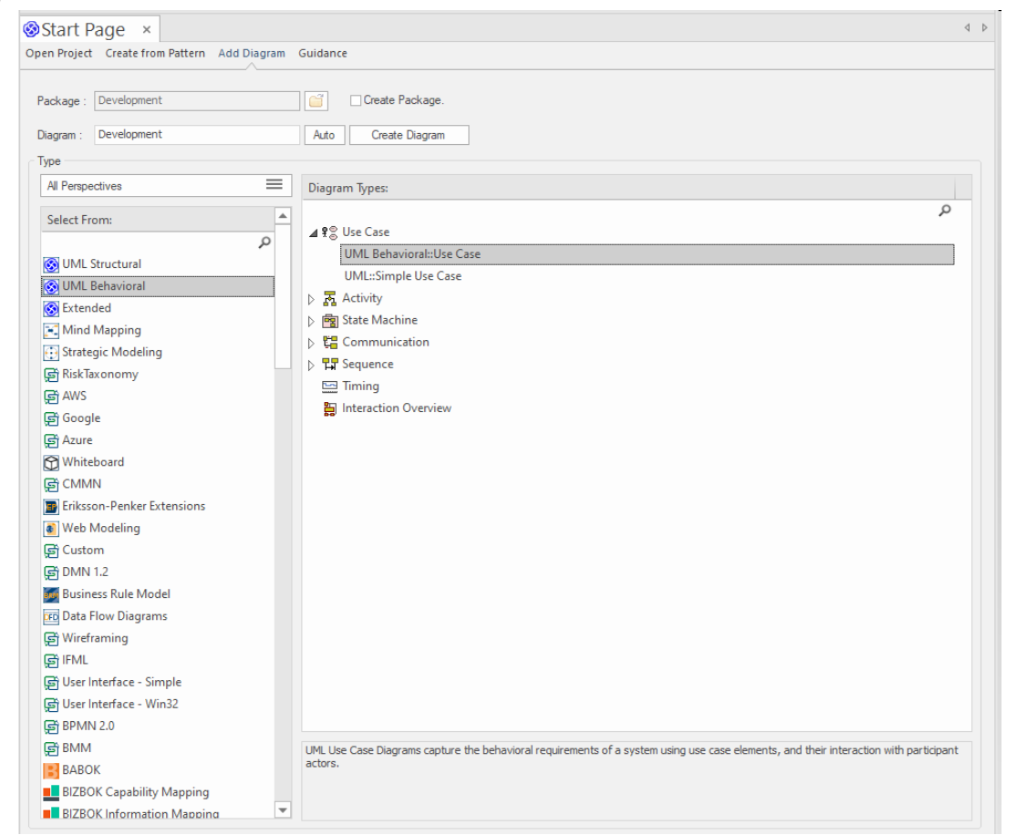The height and width of the screenshot is (835, 1017).
Task: Select UML Behavioral::Use Case diagram type
Action: (647, 254)
